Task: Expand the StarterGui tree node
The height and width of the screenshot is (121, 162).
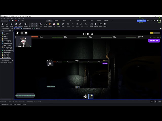Action: click(x=1, y=54)
